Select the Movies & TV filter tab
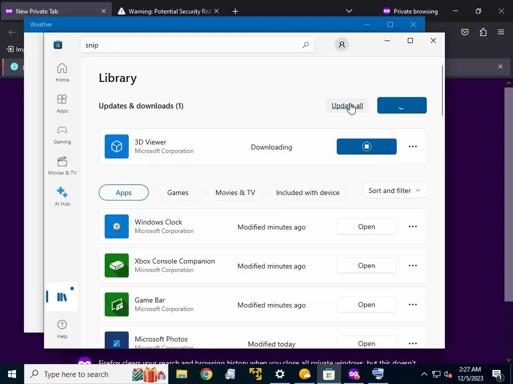 click(235, 192)
